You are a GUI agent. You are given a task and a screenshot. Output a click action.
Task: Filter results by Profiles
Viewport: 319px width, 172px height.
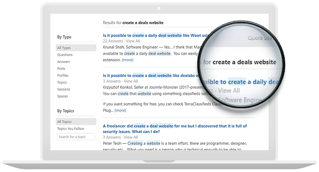pos(63,76)
